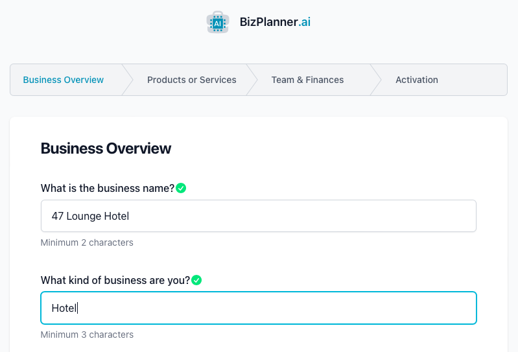This screenshot has width=518, height=352.
Task: Click the BizPlanner.ai robot logo icon
Action: [218, 22]
